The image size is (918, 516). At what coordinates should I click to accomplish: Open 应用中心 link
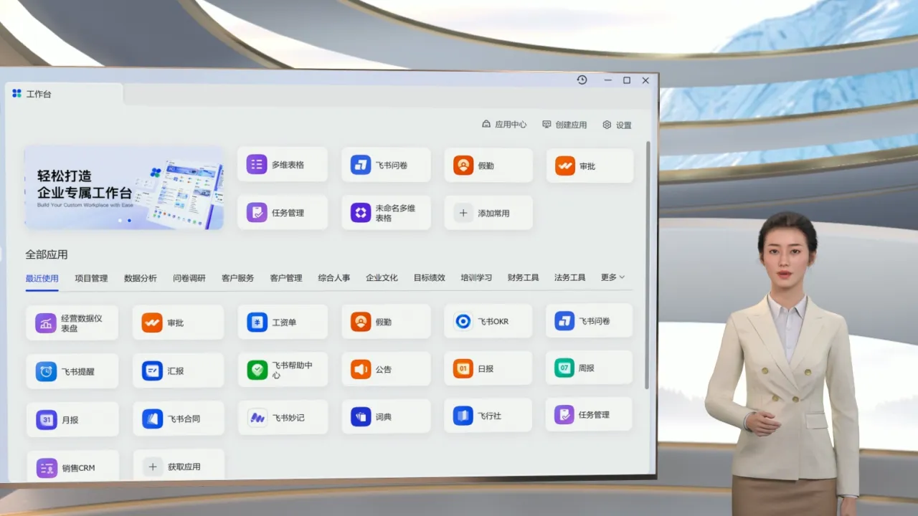(x=504, y=125)
